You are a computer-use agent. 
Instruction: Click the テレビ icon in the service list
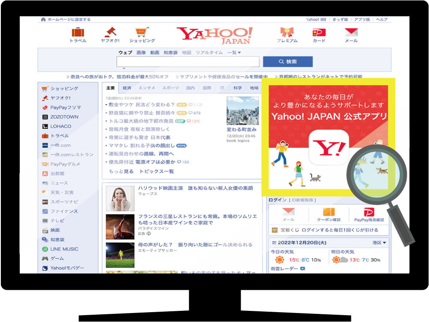(45, 221)
